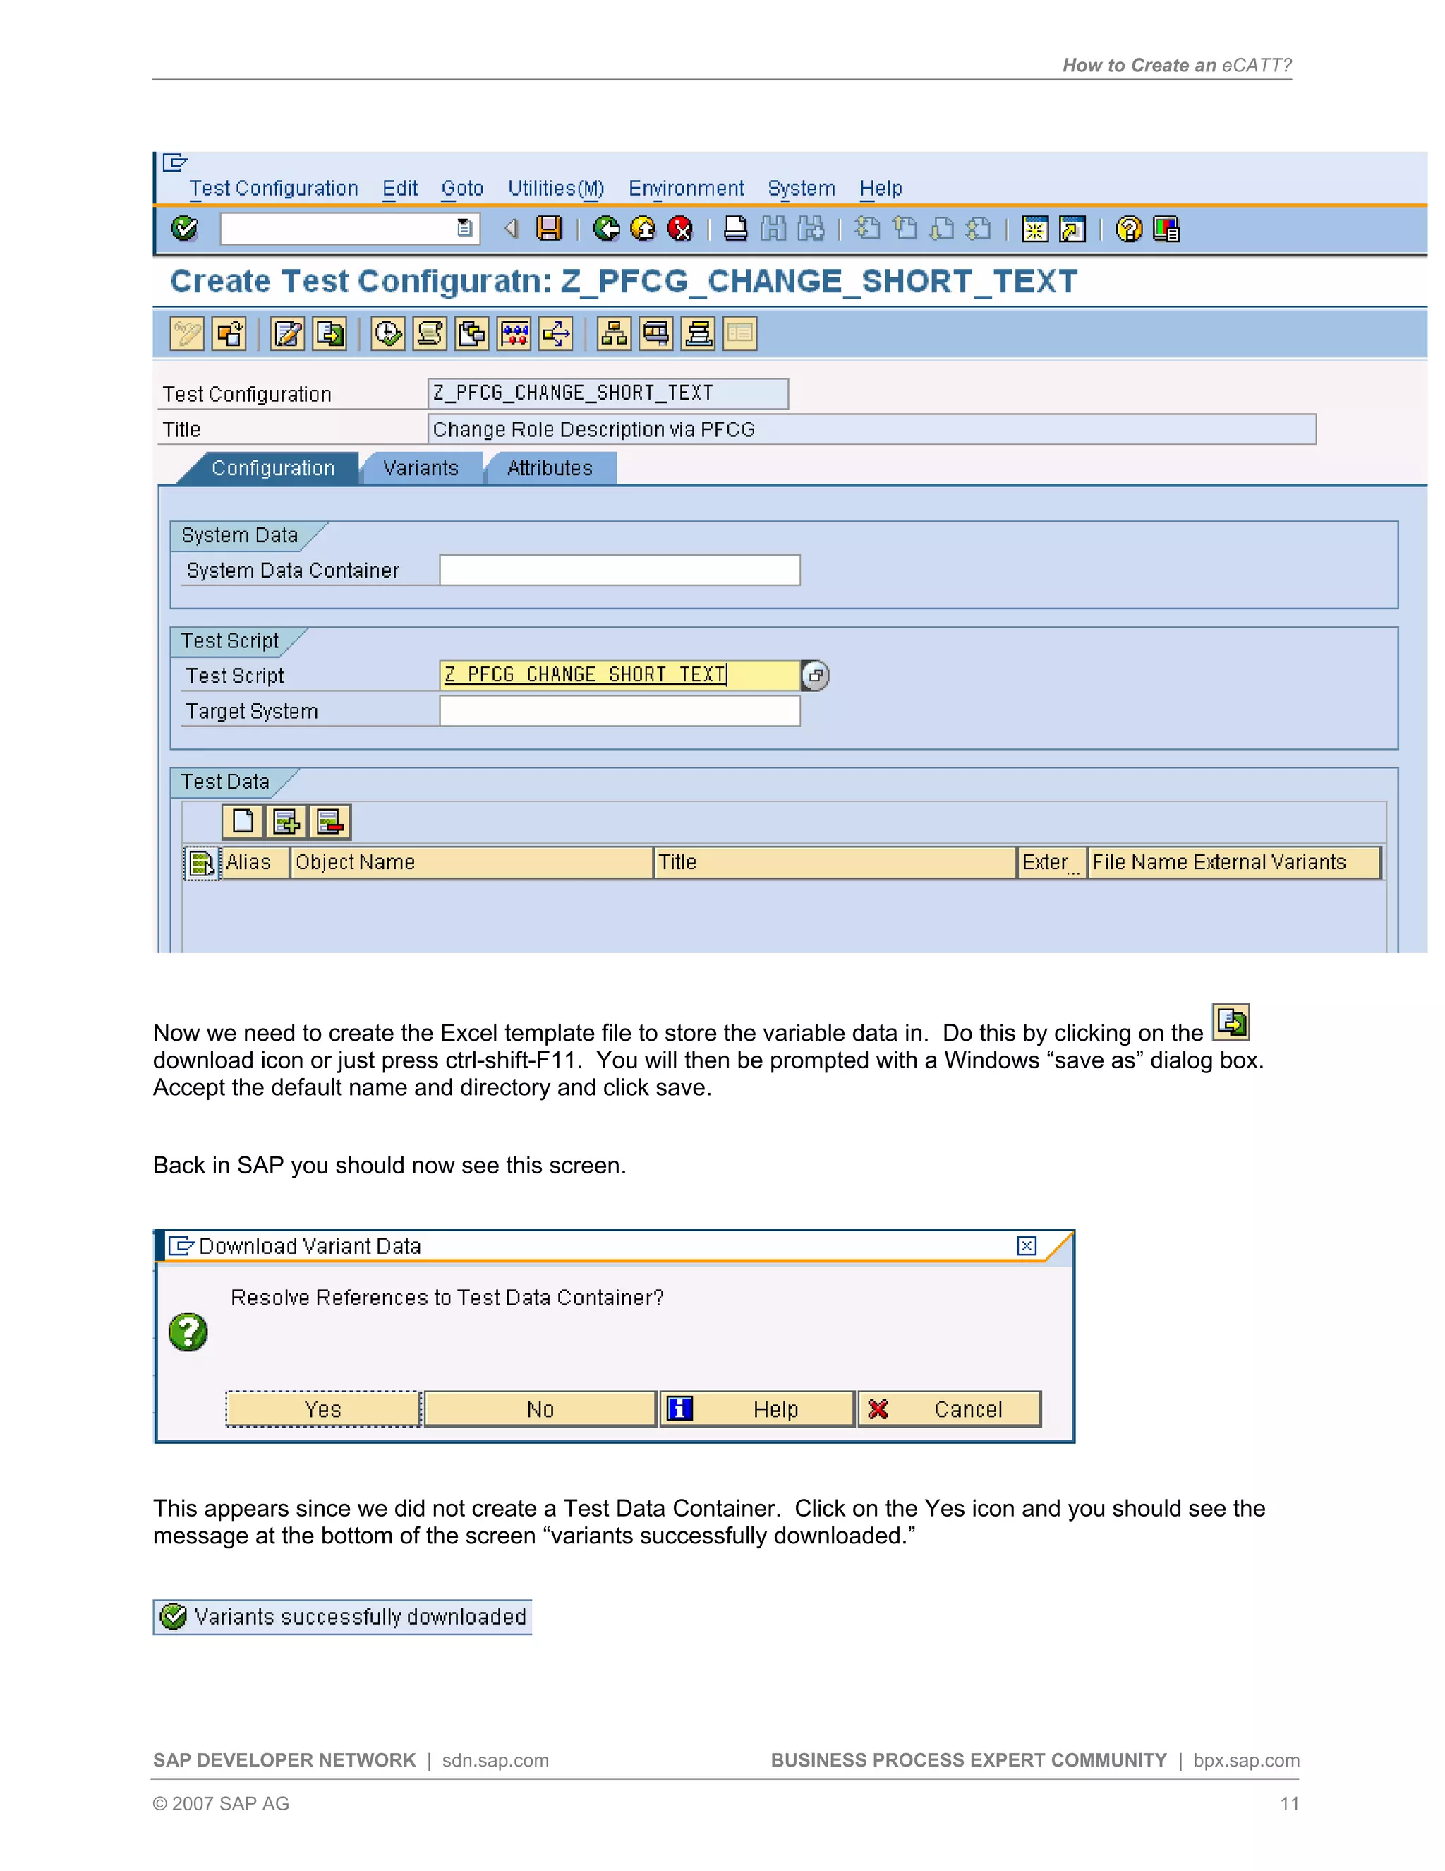This screenshot has width=1445, height=1871.
Task: Click the Object Name column header
Action: 472,863
